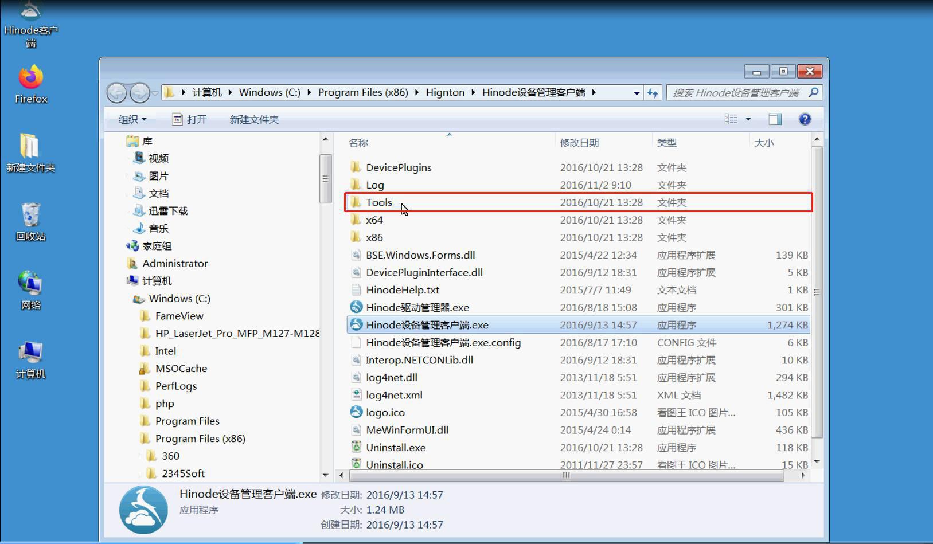Image resolution: width=933 pixels, height=544 pixels.
Task: Click the help question mark icon
Action: tap(805, 119)
